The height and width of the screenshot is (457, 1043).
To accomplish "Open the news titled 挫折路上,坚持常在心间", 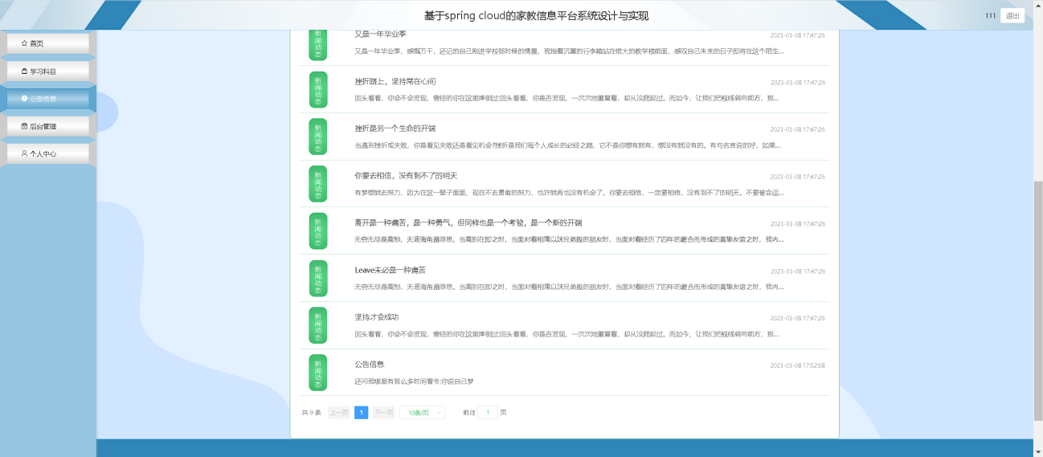I will [x=395, y=81].
